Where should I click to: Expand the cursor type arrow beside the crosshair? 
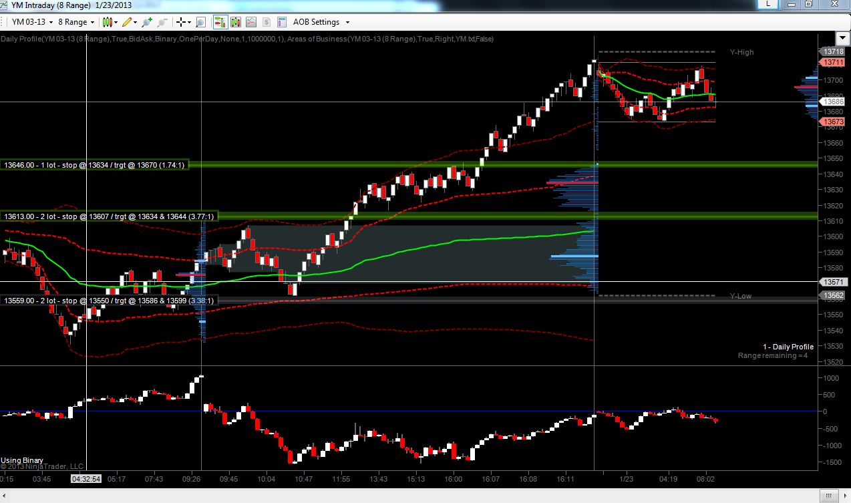(190, 22)
